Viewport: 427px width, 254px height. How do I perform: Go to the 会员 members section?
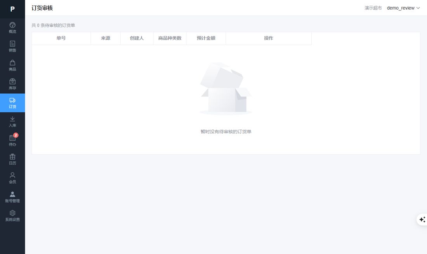pos(12,178)
